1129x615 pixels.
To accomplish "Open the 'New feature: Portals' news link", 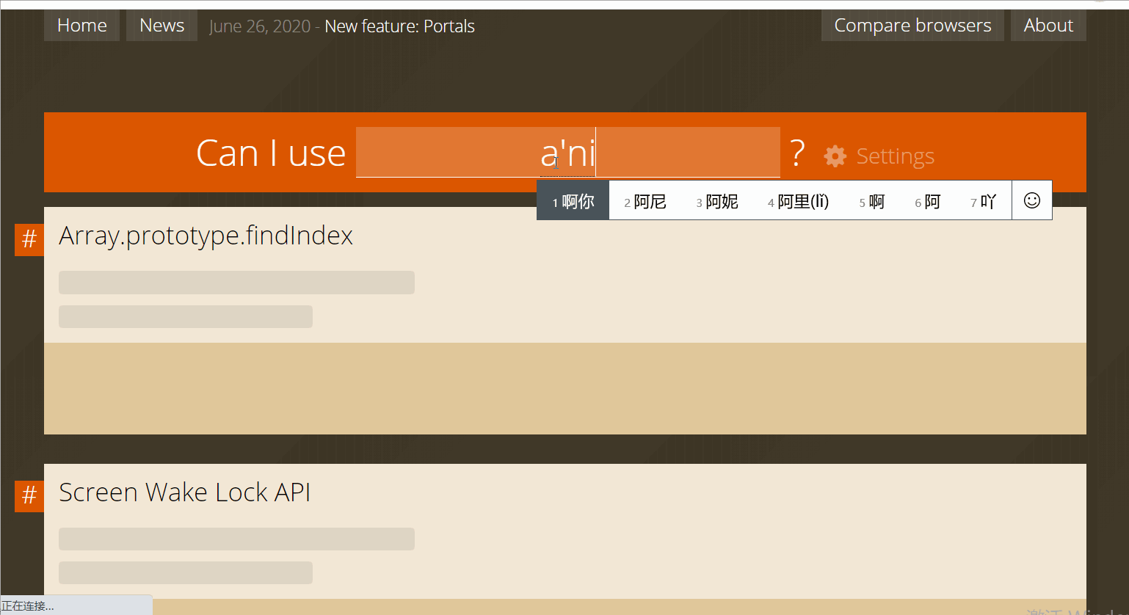I will [399, 26].
